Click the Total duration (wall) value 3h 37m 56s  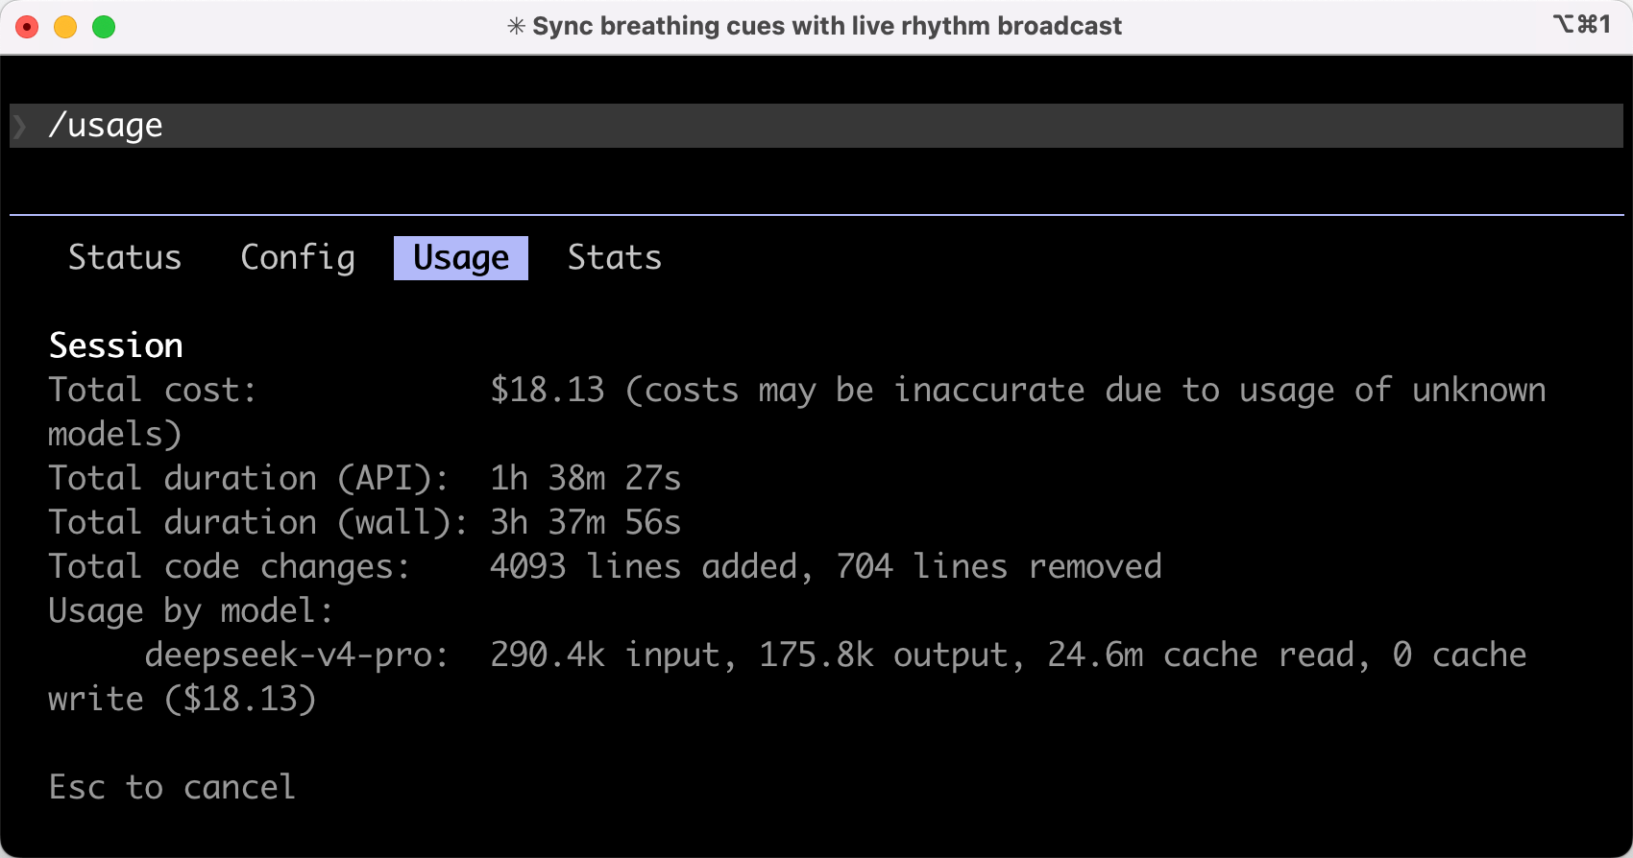point(585,522)
